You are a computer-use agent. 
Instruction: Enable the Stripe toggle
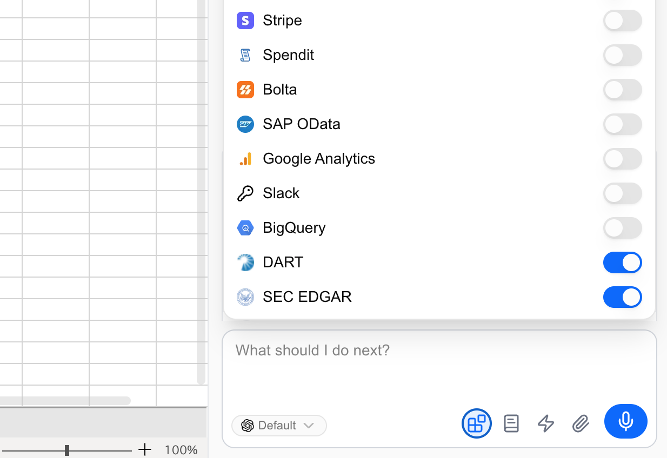pyautogui.click(x=623, y=21)
